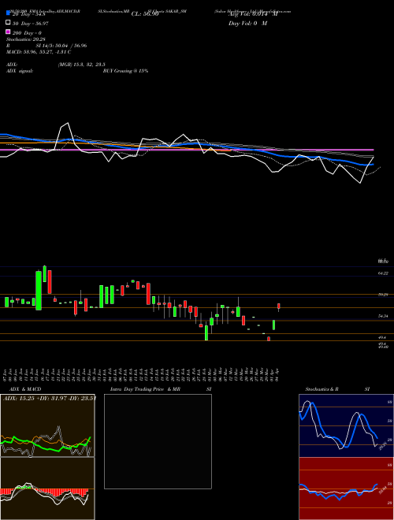Select the '50 Day - 56.97' legend text
The height and width of the screenshot is (520, 394).
30,23
